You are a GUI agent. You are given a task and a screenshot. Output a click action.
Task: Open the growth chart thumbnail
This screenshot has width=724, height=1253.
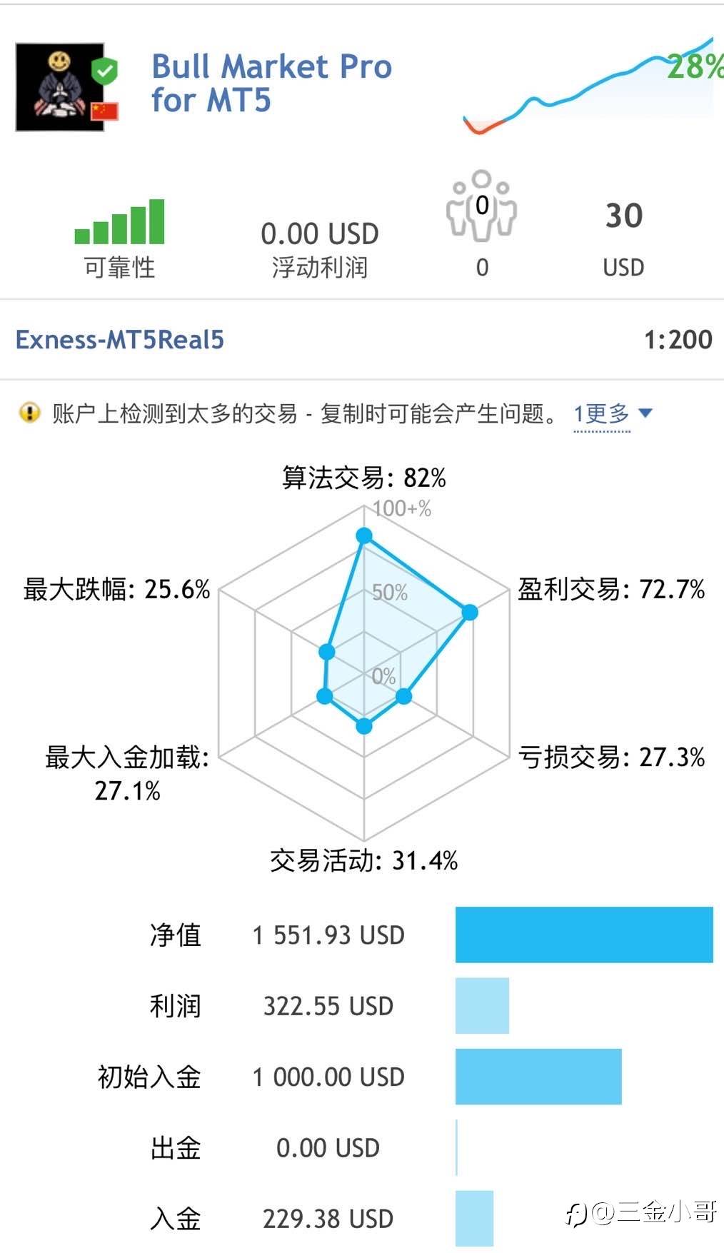click(589, 86)
